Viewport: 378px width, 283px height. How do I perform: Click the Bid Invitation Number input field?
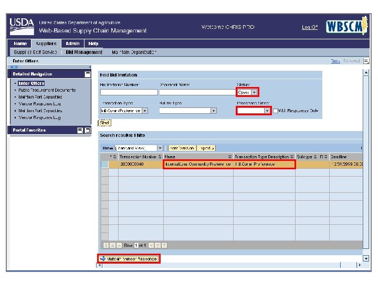coord(129,92)
